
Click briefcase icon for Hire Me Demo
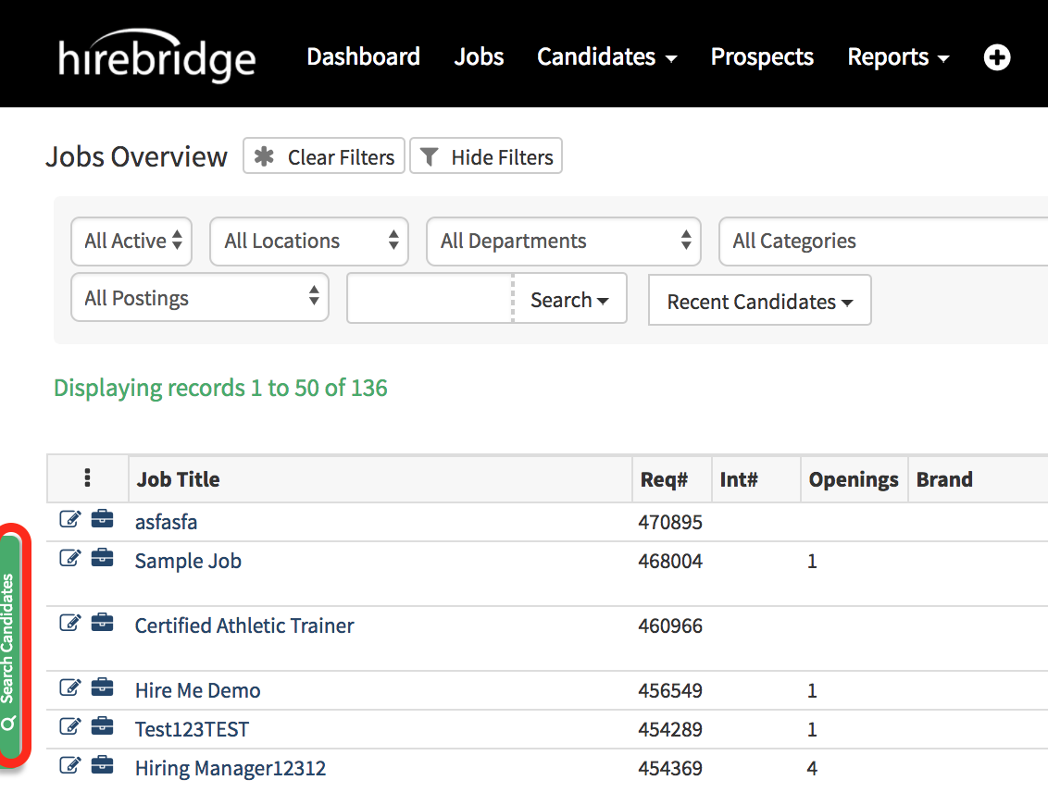point(102,688)
